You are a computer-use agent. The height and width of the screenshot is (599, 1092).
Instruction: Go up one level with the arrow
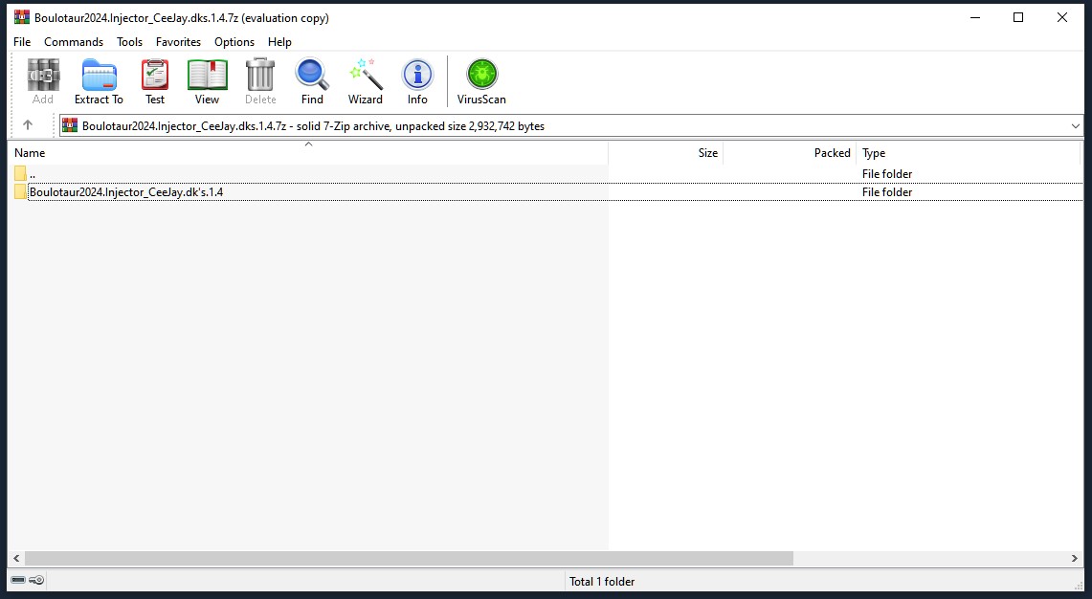tap(28, 125)
